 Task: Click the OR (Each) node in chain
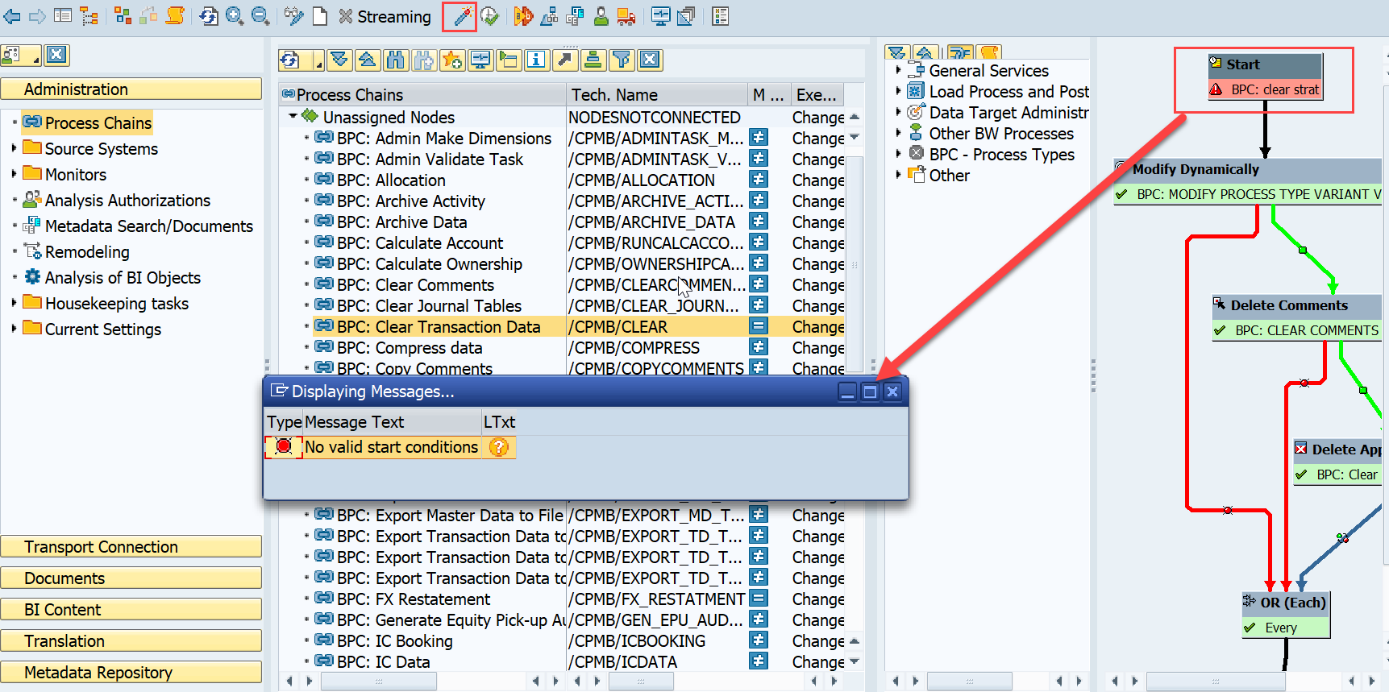tap(1286, 615)
